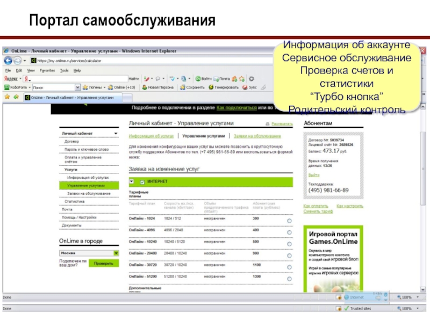Click RoboForm Sync button
Image resolution: width=430 pixels, height=322 pixels.
click(249, 87)
